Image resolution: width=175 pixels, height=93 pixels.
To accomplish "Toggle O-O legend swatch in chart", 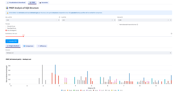I will (62, 90).
